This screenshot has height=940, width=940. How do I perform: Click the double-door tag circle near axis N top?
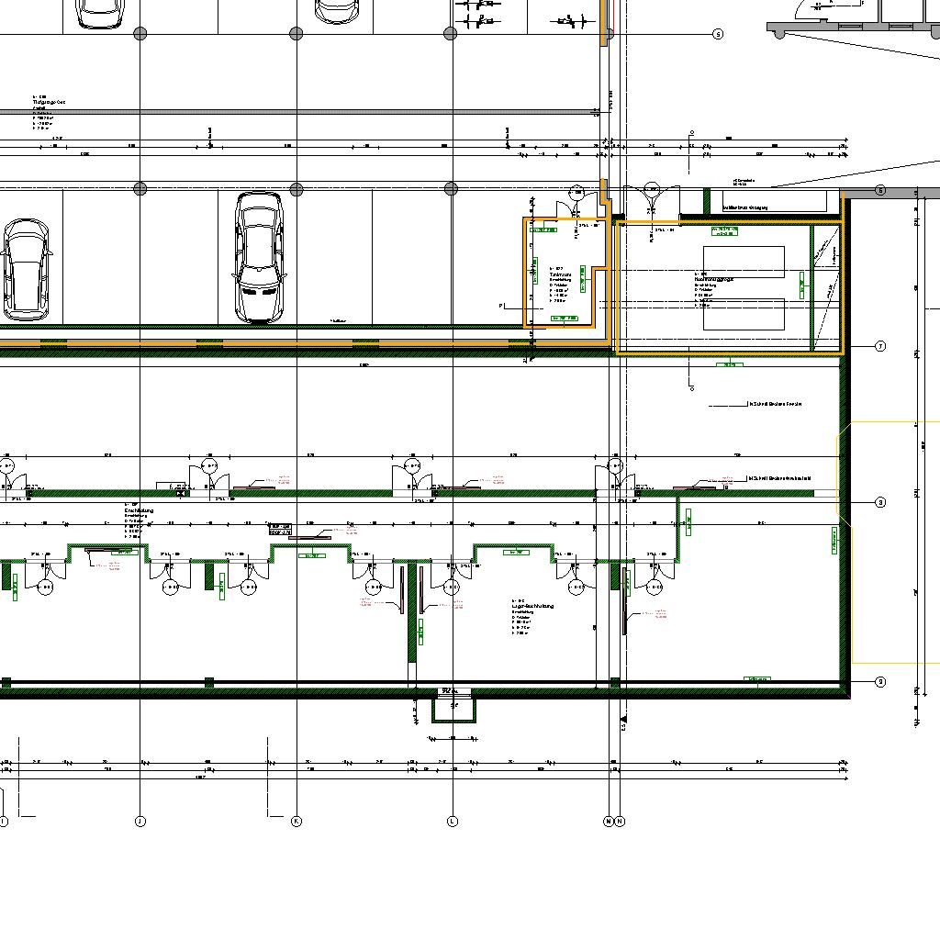(652, 191)
